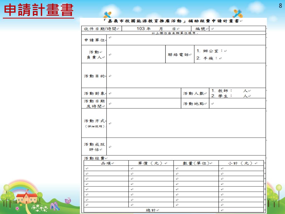Click the 申請單位 label
The height and width of the screenshot is (214, 285).
point(94,40)
